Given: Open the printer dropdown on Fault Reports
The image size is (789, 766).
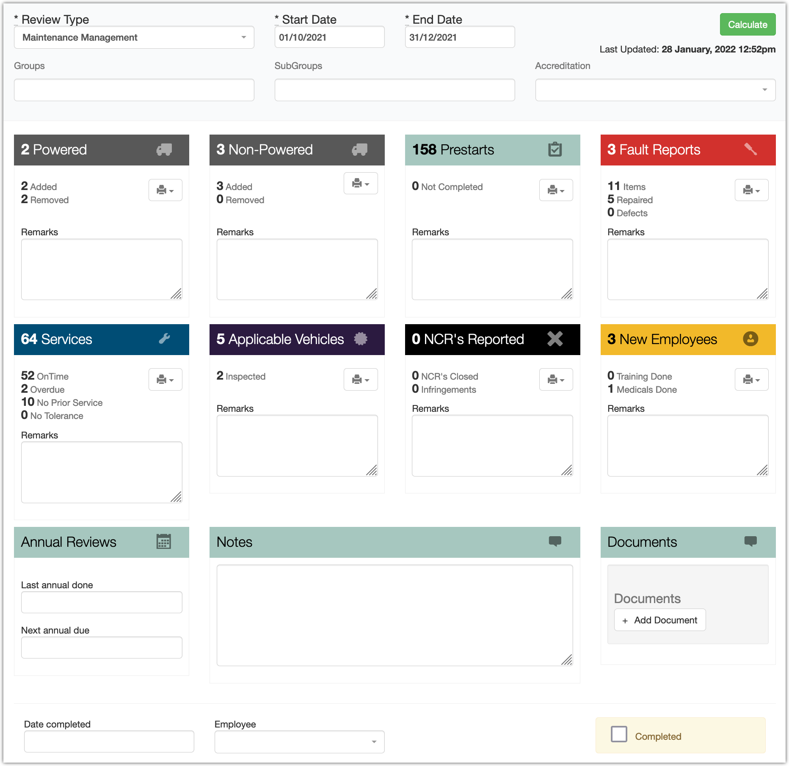Looking at the screenshot, I should click(x=752, y=190).
